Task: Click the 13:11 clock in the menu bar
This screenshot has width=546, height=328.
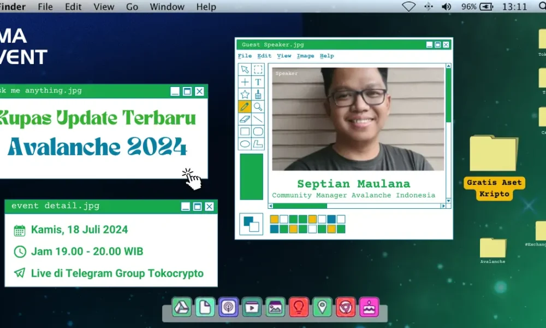Action: (515, 7)
